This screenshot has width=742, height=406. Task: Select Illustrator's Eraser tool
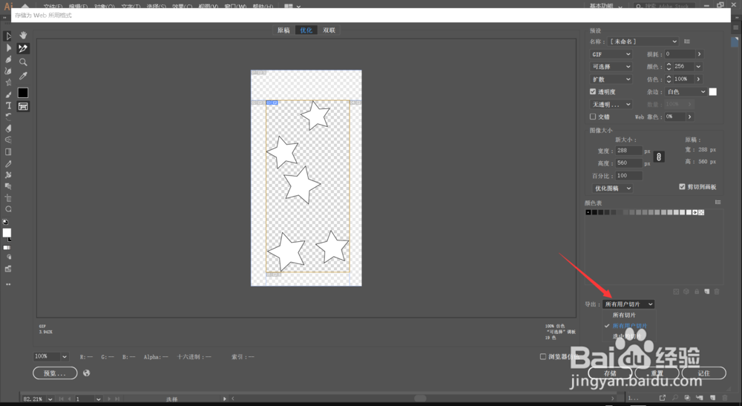8,128
